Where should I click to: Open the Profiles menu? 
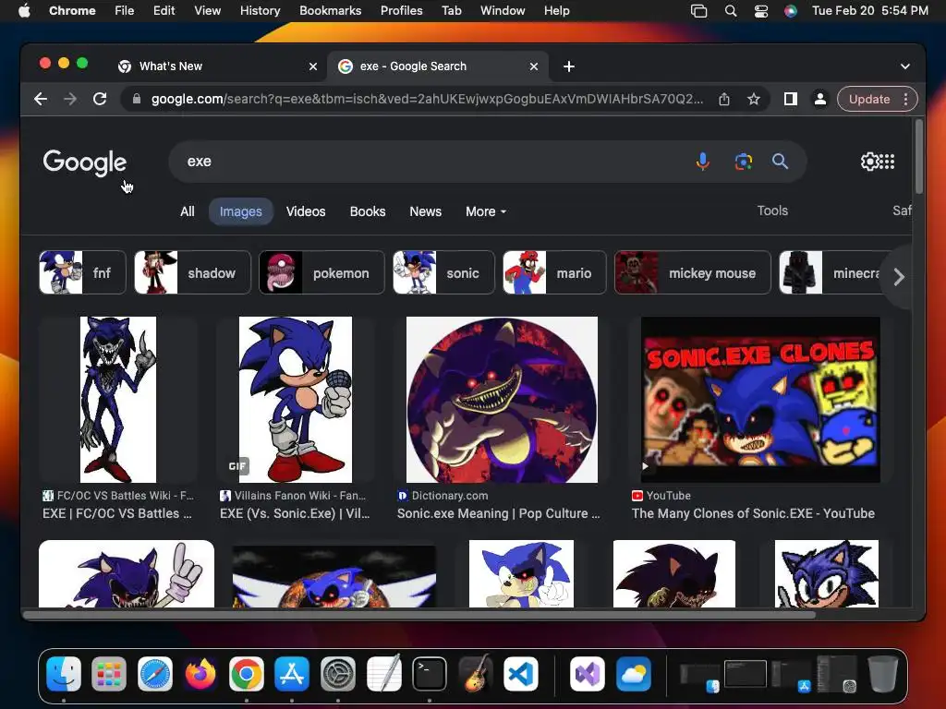pyautogui.click(x=401, y=11)
